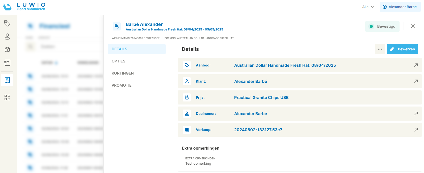Open the Verkoop row external arrow
The width and height of the screenshot is (424, 173).
(416, 130)
